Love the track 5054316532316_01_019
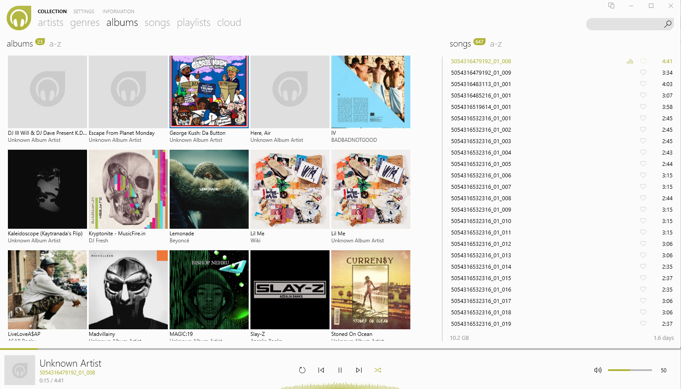 (x=643, y=324)
